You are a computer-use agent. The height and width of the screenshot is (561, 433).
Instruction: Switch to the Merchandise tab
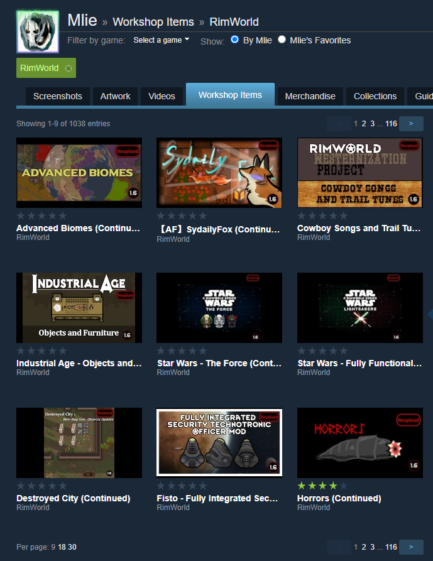pyautogui.click(x=310, y=96)
